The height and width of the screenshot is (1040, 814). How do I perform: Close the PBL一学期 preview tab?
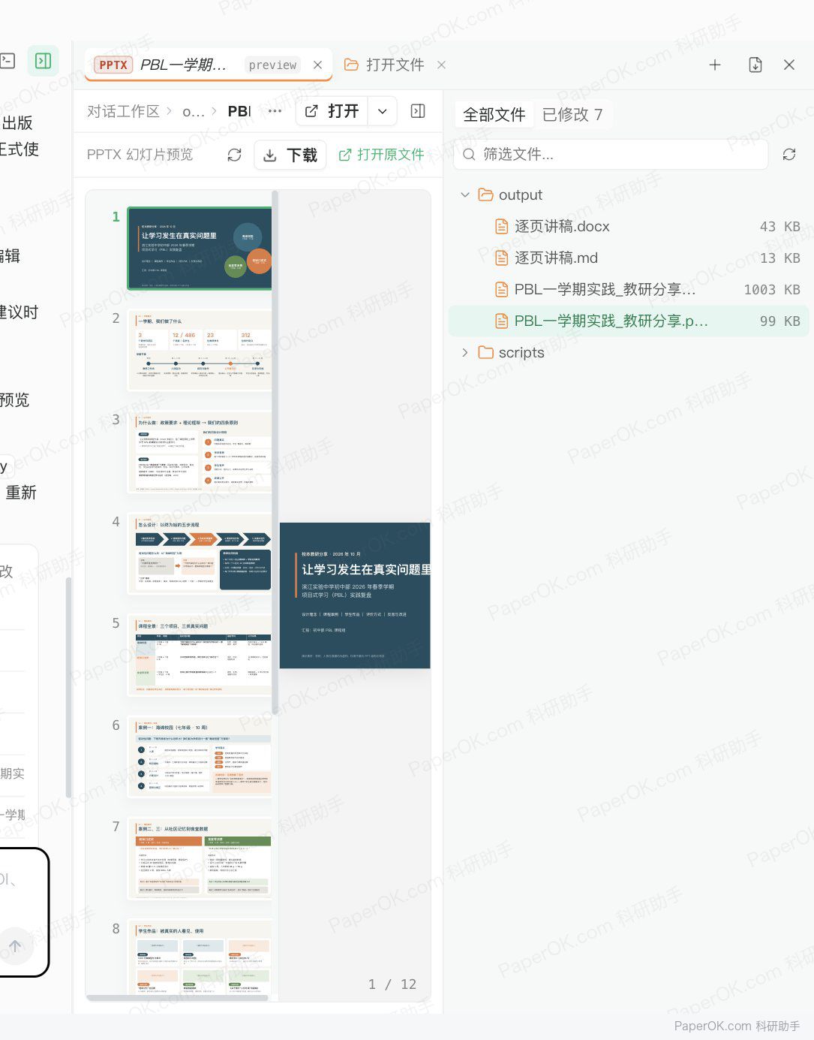pyautogui.click(x=318, y=65)
